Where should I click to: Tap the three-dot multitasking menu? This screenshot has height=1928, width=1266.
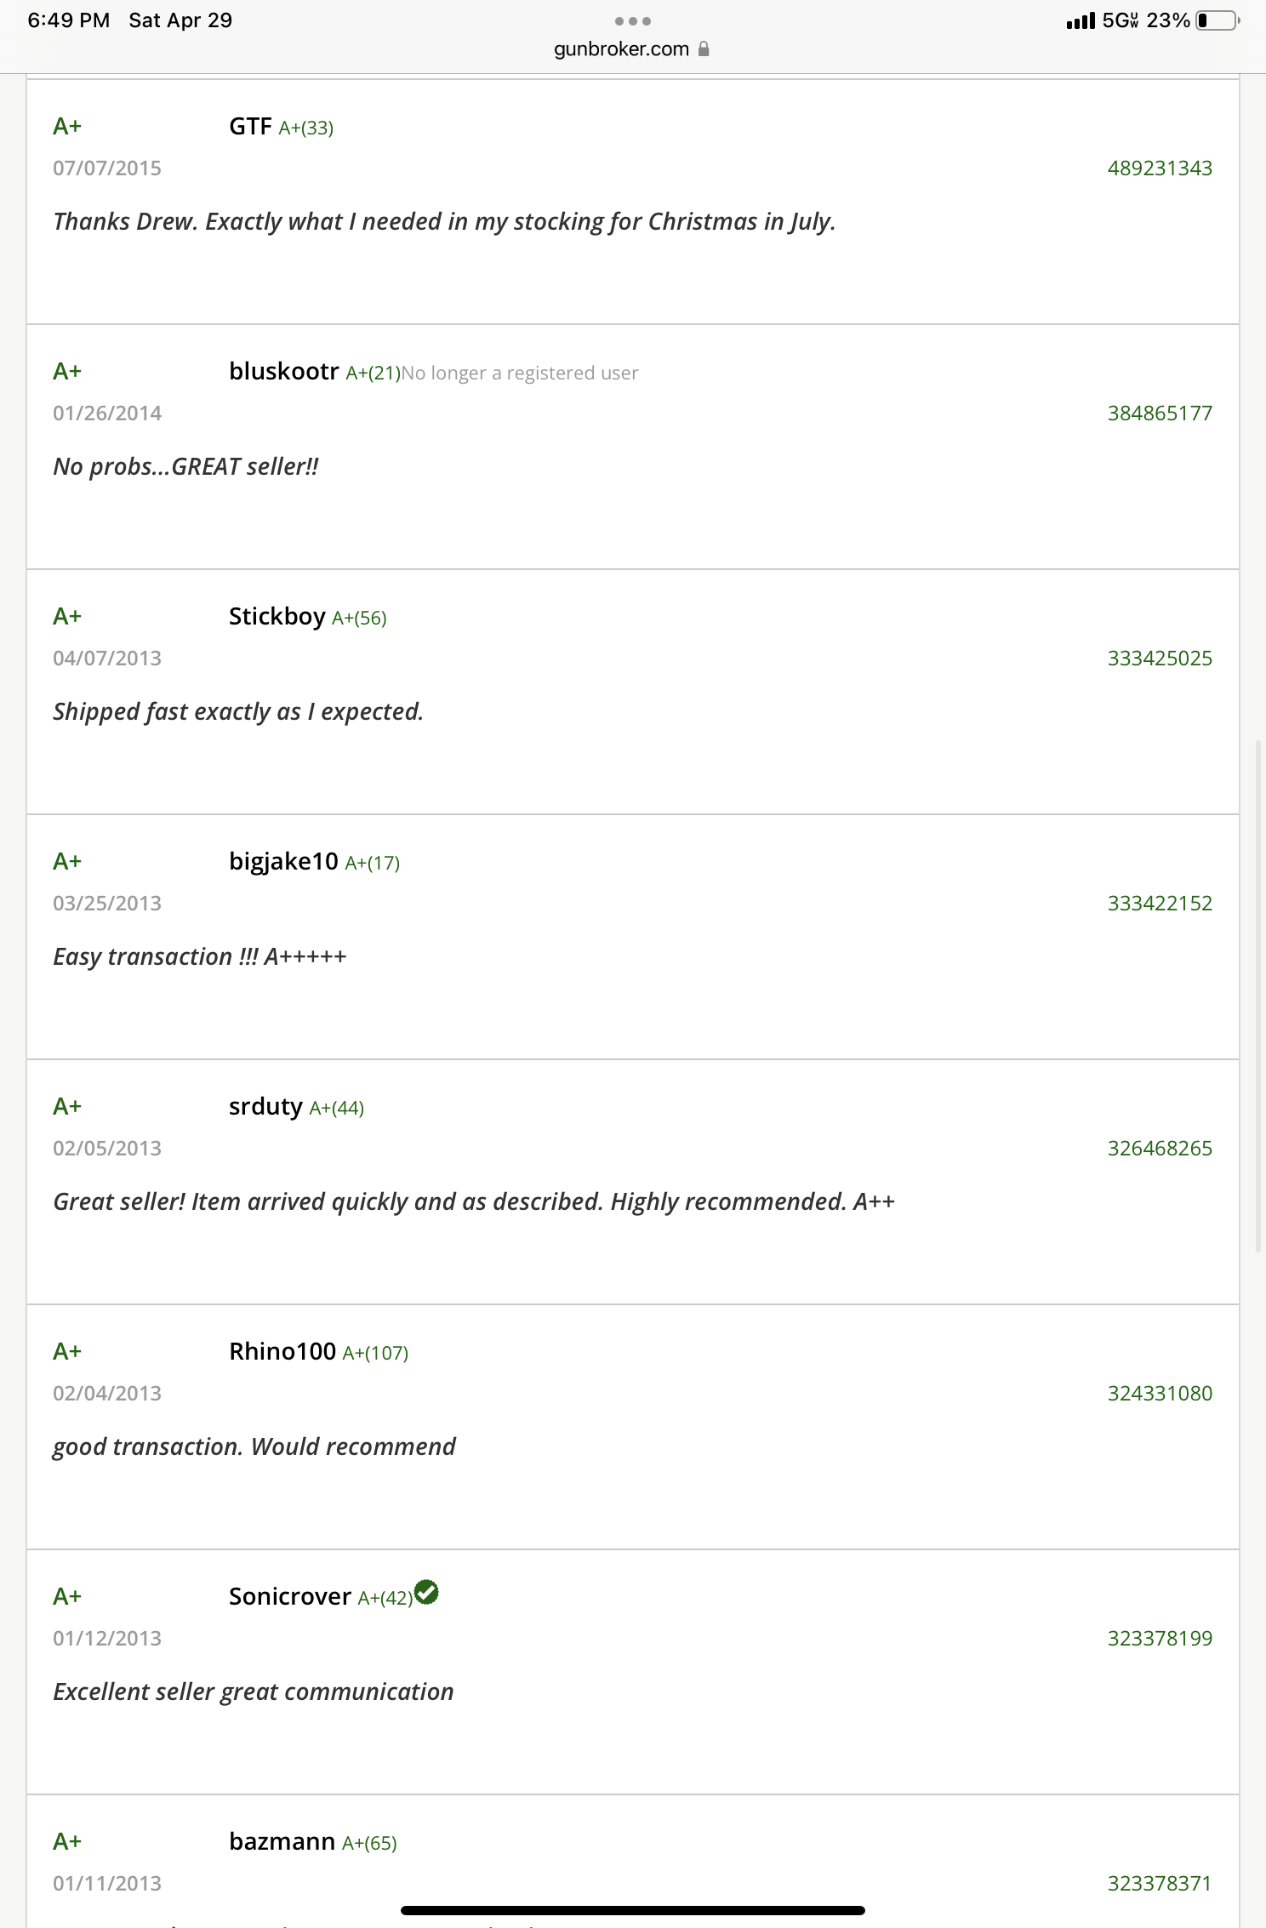[632, 21]
